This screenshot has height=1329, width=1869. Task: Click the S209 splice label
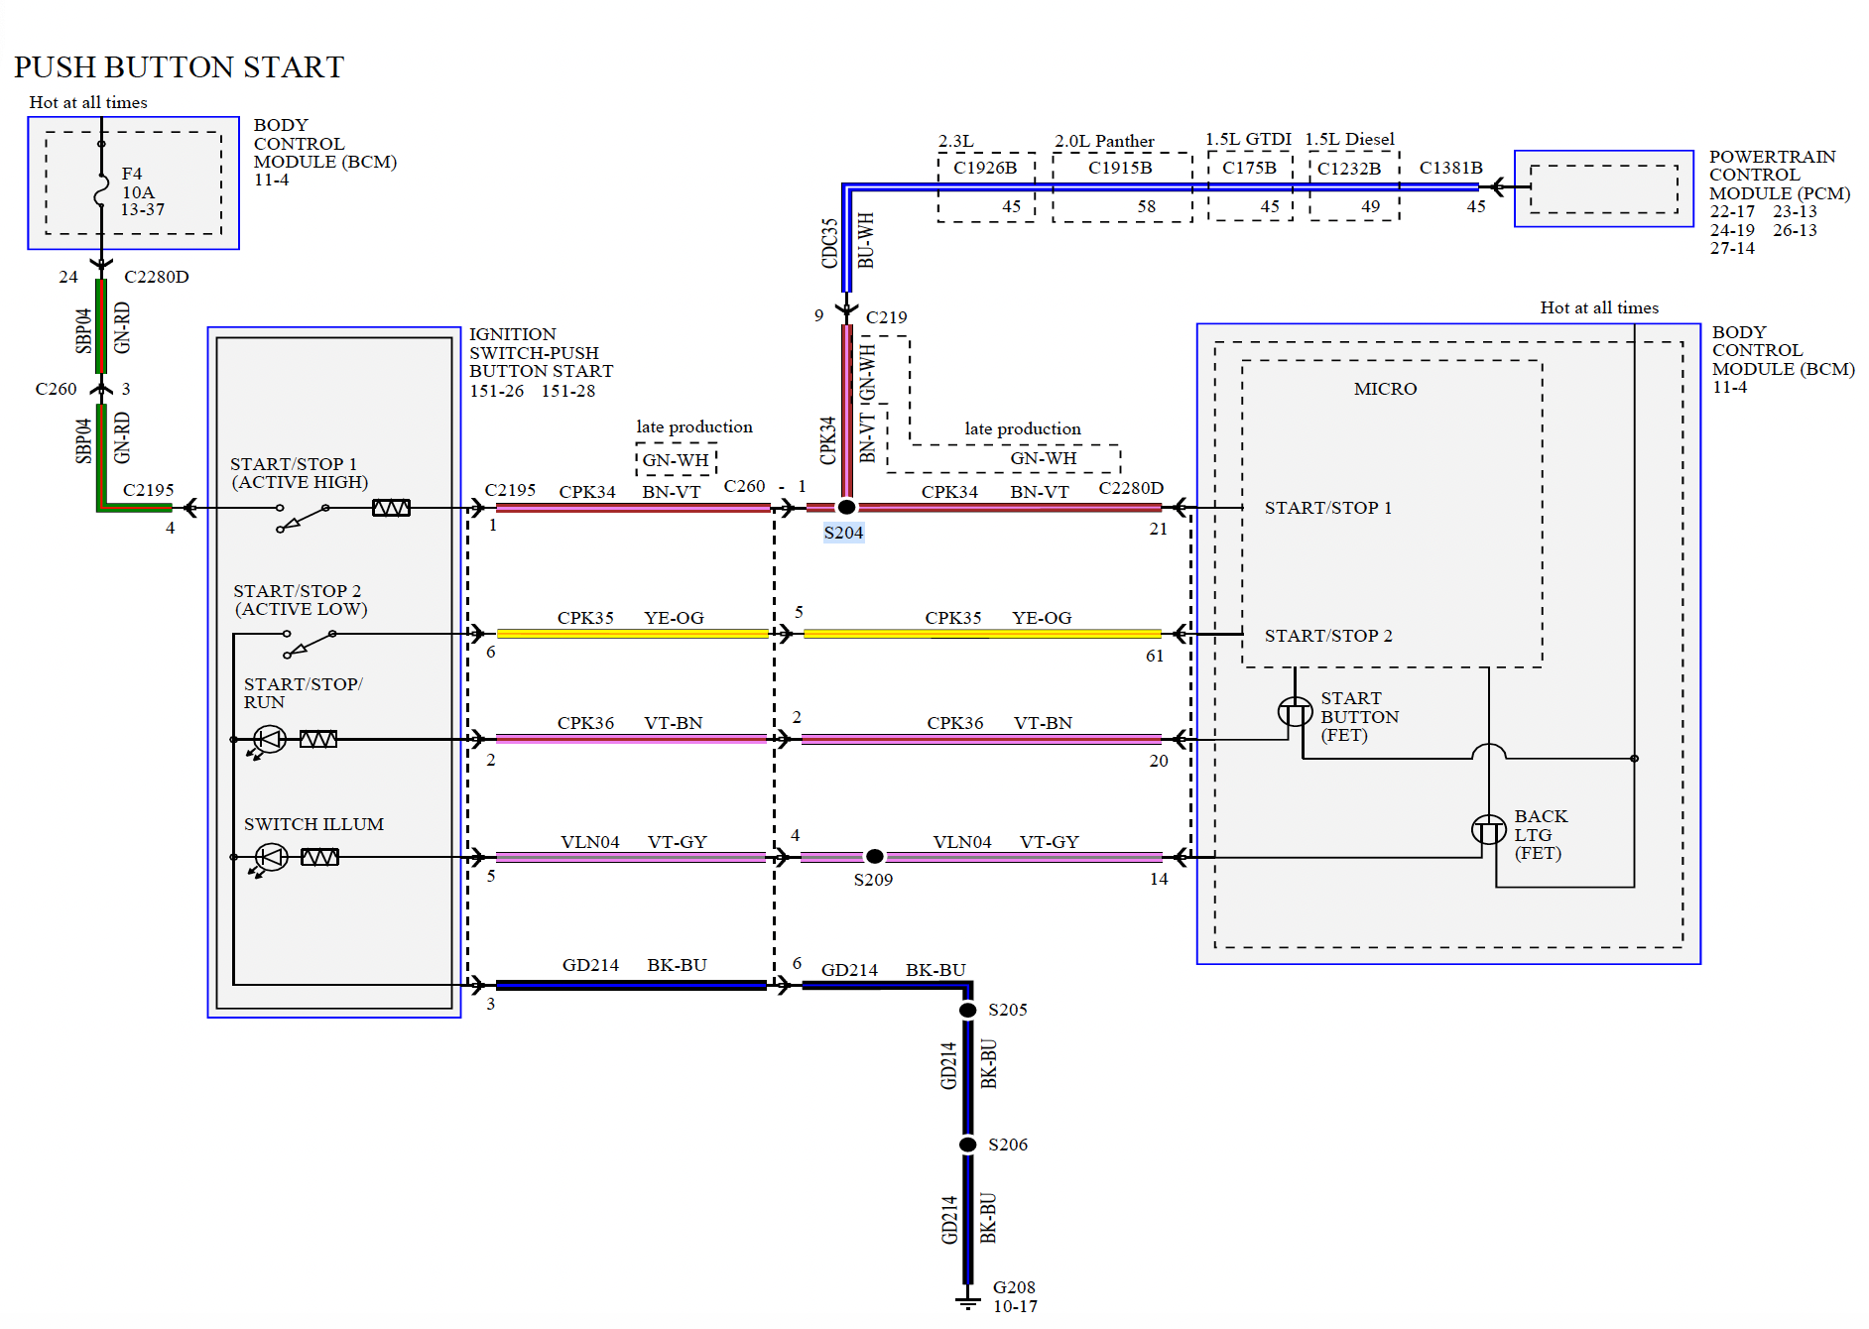click(873, 880)
